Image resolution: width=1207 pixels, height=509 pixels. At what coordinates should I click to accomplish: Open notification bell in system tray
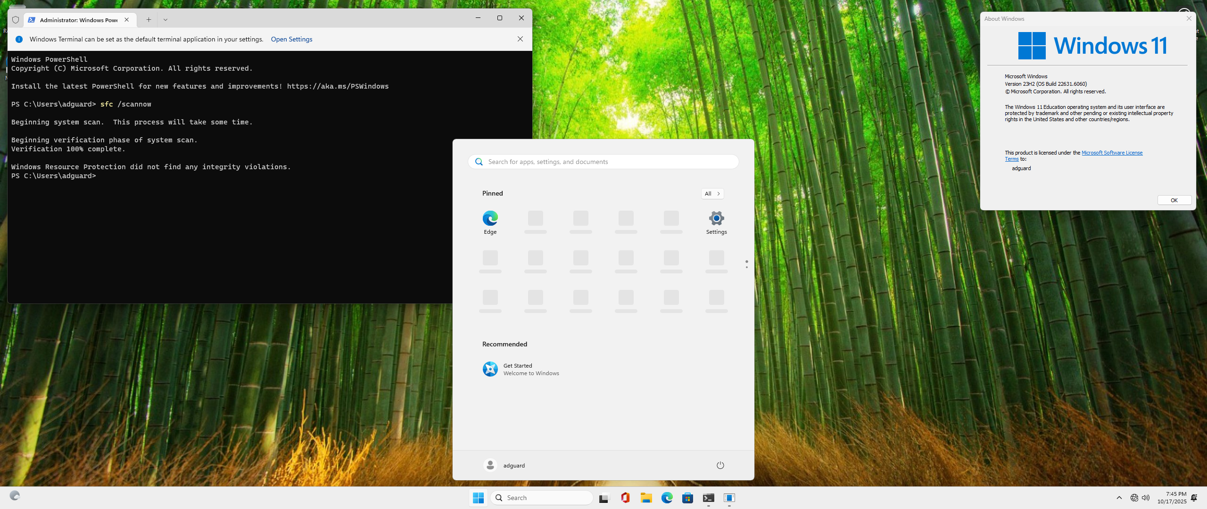coord(1194,498)
